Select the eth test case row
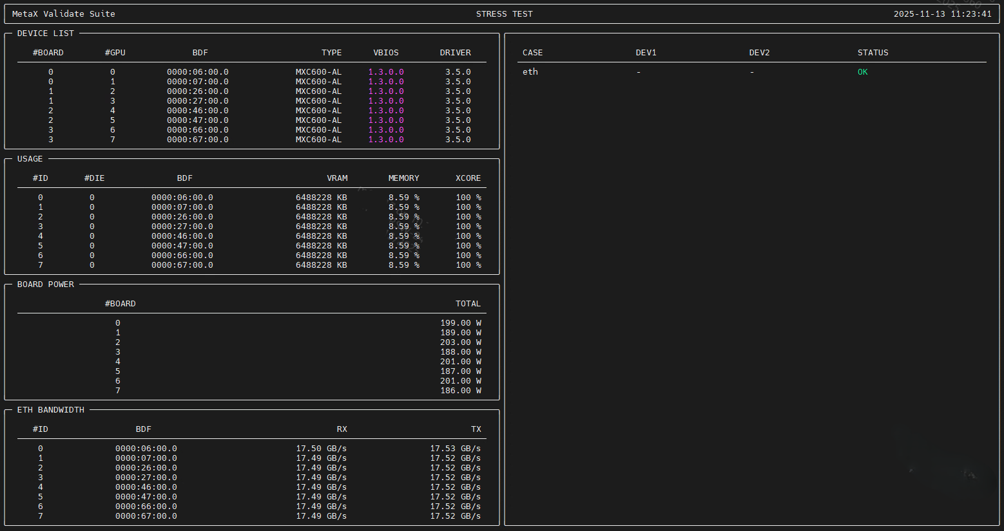Image resolution: width=1004 pixels, height=531 pixels. point(530,72)
